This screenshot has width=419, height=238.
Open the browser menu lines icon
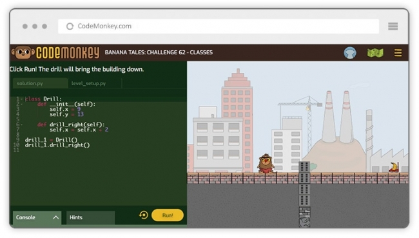coord(393,26)
